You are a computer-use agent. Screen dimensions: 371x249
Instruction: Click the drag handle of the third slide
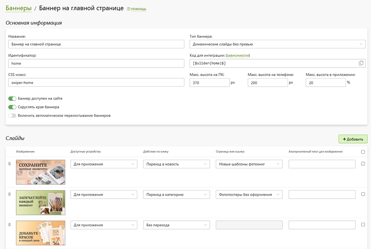[10, 225]
